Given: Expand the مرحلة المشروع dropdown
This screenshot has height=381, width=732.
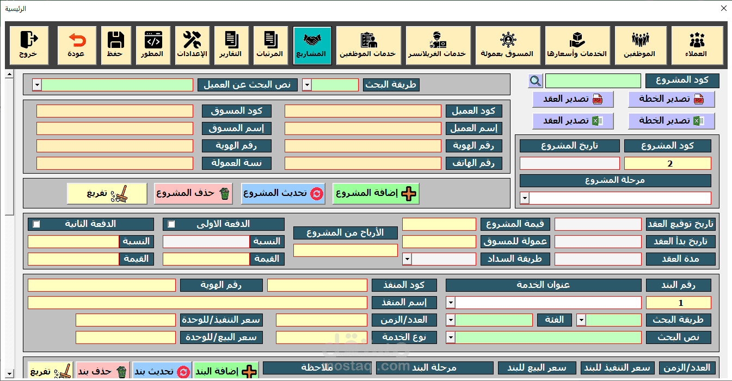Looking at the screenshot, I should coord(524,198).
